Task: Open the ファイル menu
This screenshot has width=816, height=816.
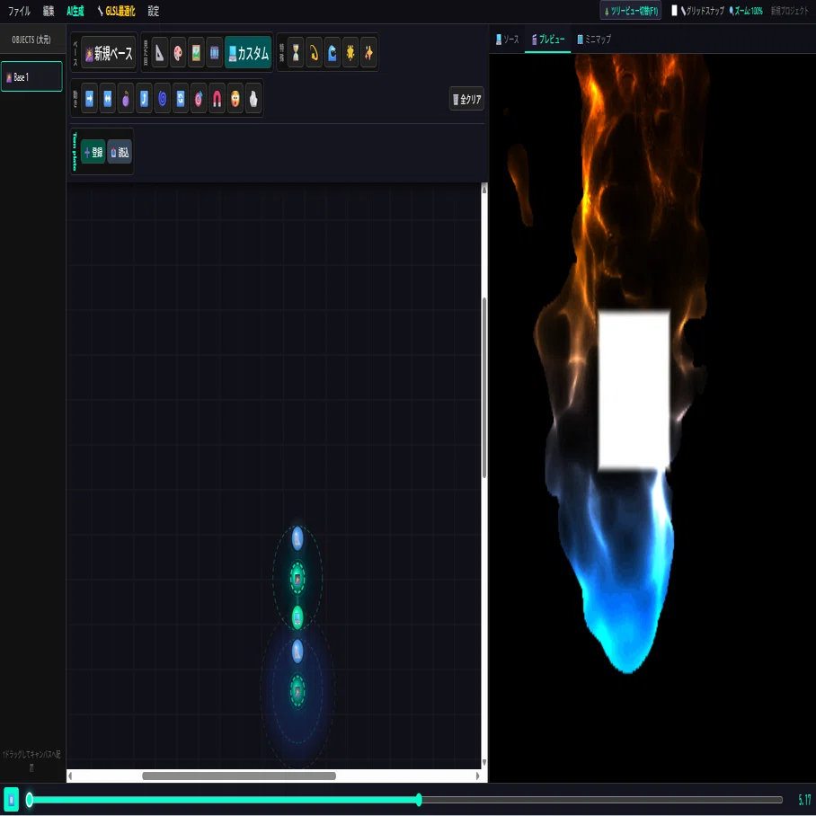Action: 19,11
